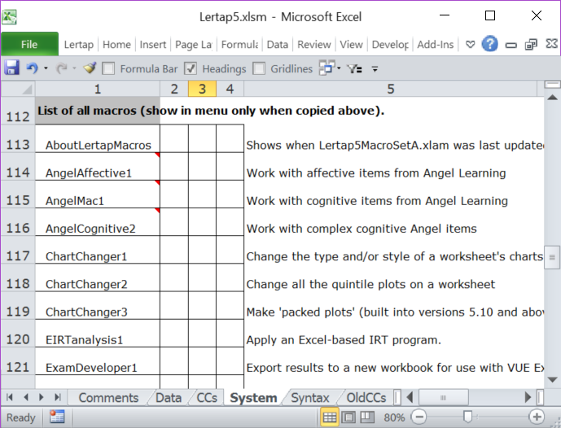The width and height of the screenshot is (561, 428).
Task: Minimize the workbook window icon
Action: pos(511,45)
